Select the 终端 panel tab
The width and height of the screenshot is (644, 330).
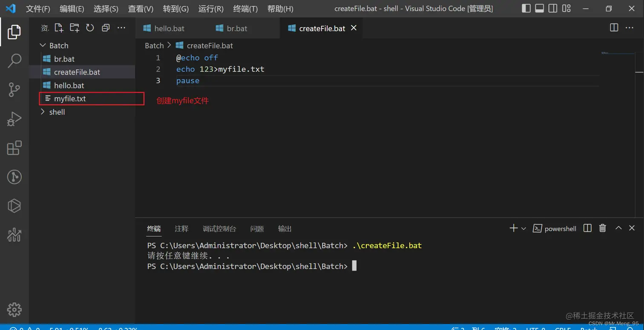(x=154, y=229)
